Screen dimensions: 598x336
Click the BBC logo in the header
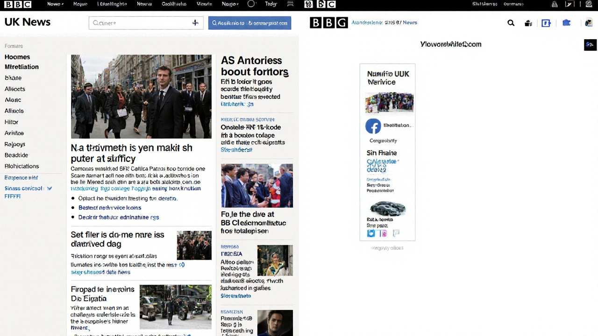(x=328, y=22)
